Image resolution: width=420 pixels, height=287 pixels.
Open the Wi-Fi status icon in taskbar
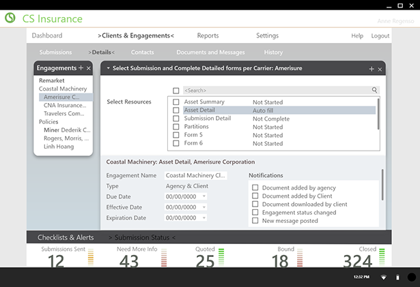(x=384, y=277)
